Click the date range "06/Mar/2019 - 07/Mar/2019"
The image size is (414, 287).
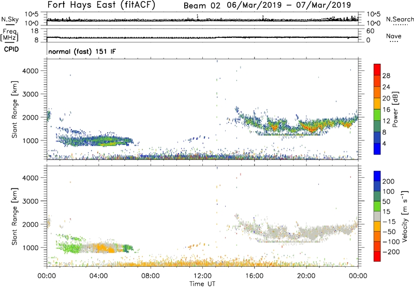click(289, 5)
